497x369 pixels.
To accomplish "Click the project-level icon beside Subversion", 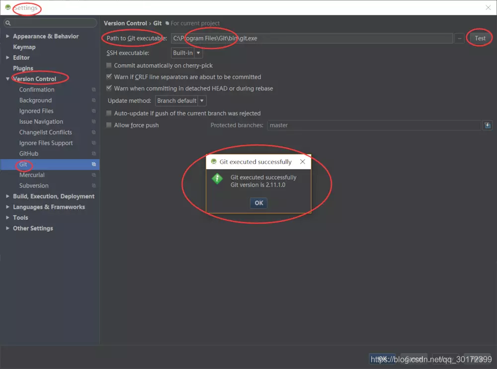I will click(x=93, y=185).
